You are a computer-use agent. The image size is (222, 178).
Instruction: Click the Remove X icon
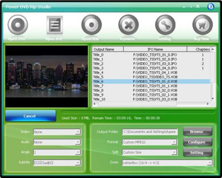(x=128, y=25)
